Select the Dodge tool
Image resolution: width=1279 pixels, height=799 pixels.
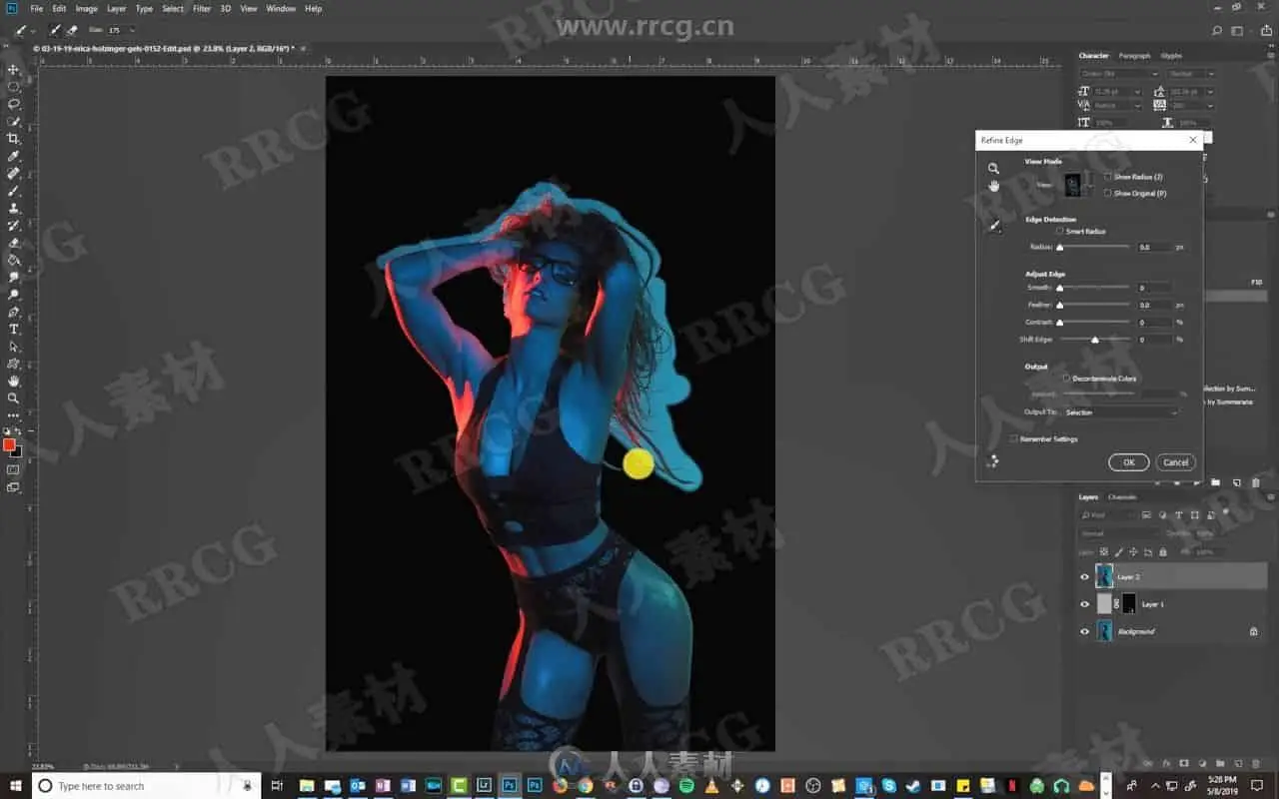14,295
